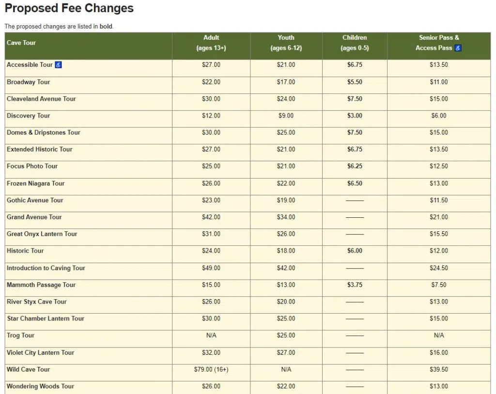Click the Adult (ages 13+) column header
The image size is (496, 394).
(211, 43)
